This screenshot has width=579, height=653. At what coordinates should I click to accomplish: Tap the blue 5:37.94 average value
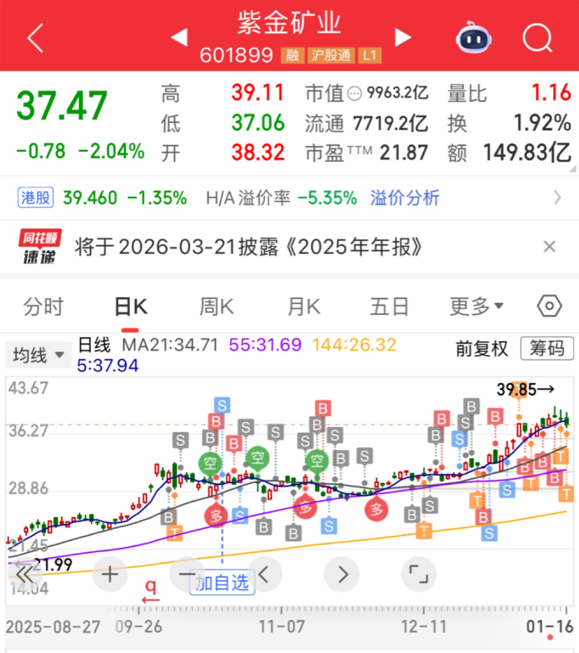click(108, 366)
